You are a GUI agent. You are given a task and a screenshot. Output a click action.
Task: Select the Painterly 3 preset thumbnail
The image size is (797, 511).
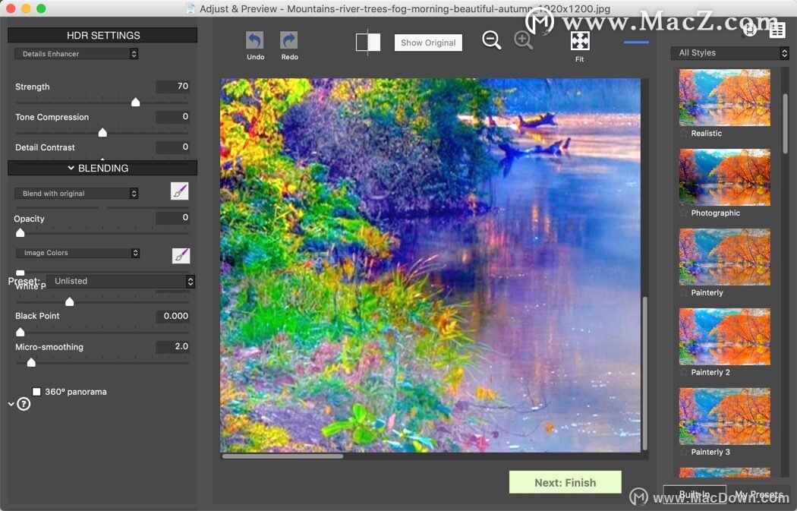point(724,416)
